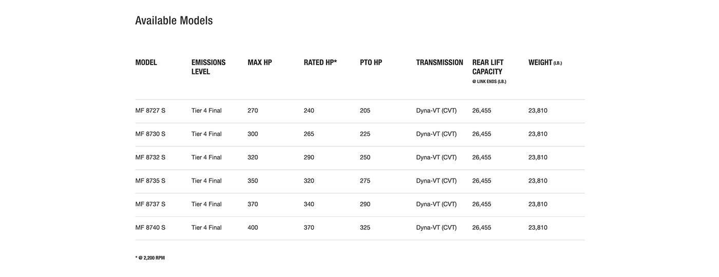Select the RATED HP column header

(320, 63)
